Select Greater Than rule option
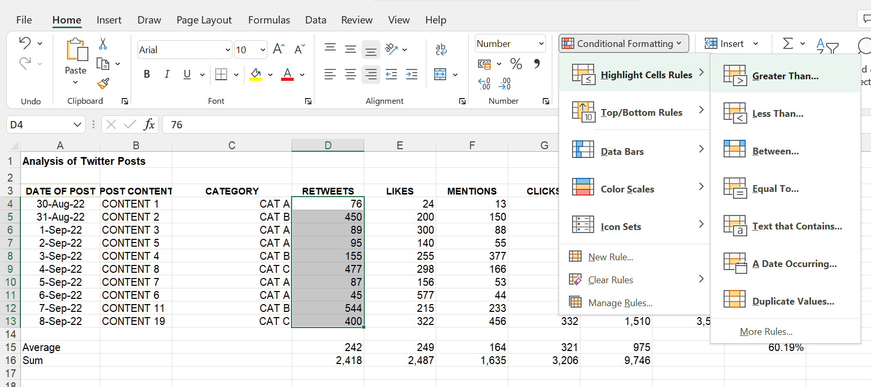This screenshot has width=871, height=387. 785,76
